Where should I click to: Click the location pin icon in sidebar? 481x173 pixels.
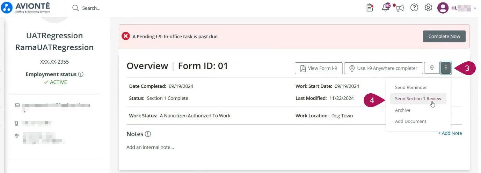(x=17, y=136)
